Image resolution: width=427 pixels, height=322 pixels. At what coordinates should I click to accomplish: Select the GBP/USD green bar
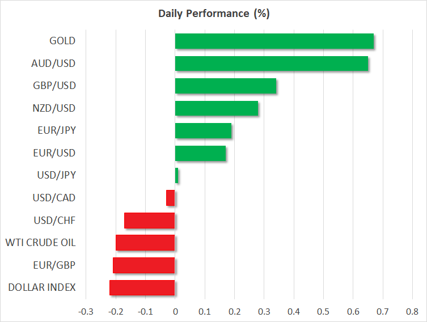point(225,86)
